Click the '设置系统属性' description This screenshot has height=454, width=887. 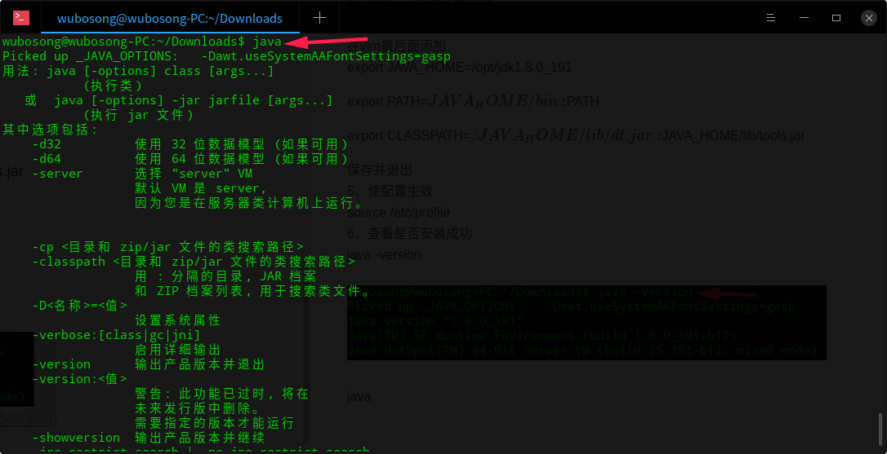tap(177, 321)
